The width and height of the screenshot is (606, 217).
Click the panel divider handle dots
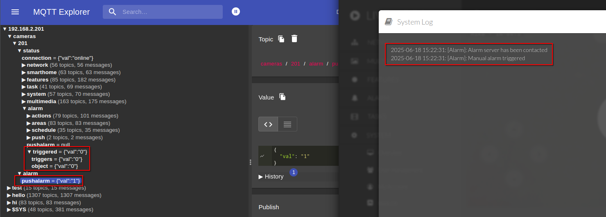click(250, 163)
